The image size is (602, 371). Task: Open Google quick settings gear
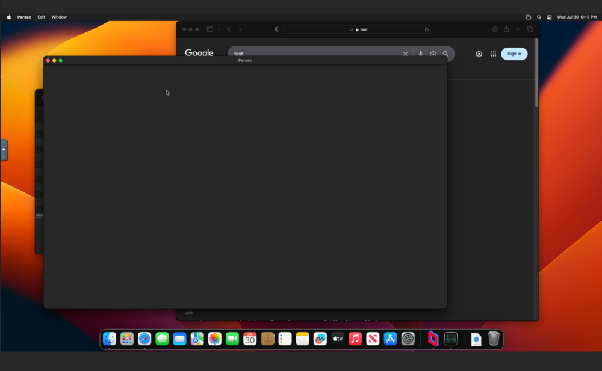pos(479,54)
